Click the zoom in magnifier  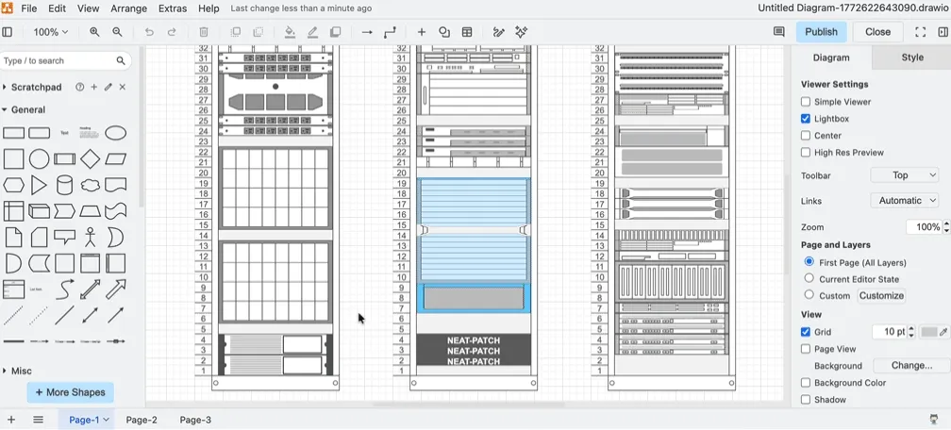(x=94, y=32)
